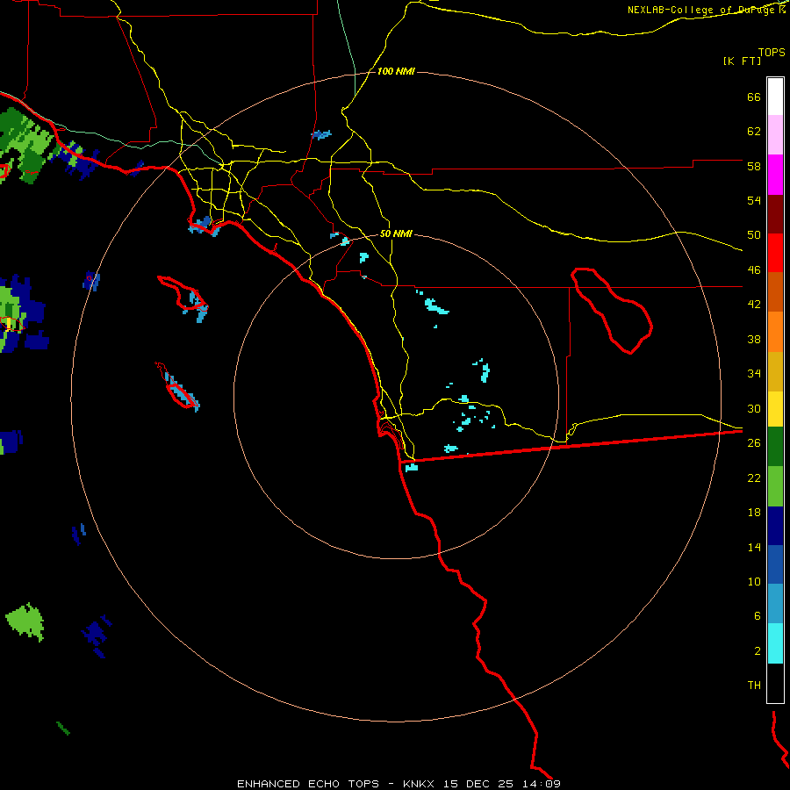Viewport: 790px width, 790px height.
Task: Click the legend value 50
Action: [x=754, y=235]
